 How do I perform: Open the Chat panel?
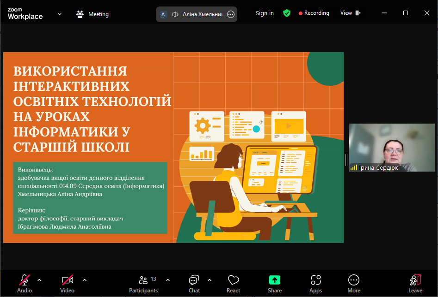coord(194,284)
